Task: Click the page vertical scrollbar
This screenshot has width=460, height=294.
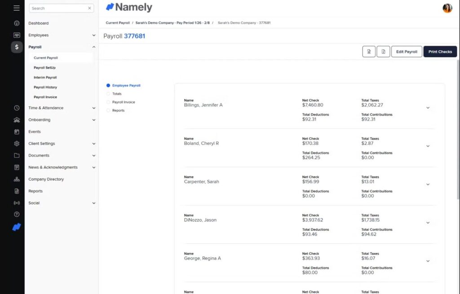Action: click(458, 129)
